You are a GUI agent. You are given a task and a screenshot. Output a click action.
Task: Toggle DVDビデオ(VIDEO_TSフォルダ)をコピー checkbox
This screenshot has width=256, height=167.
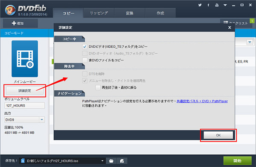[x=85, y=46]
